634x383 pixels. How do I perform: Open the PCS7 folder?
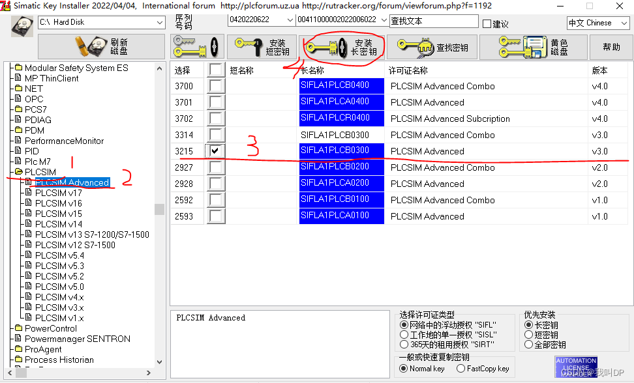tap(36, 110)
